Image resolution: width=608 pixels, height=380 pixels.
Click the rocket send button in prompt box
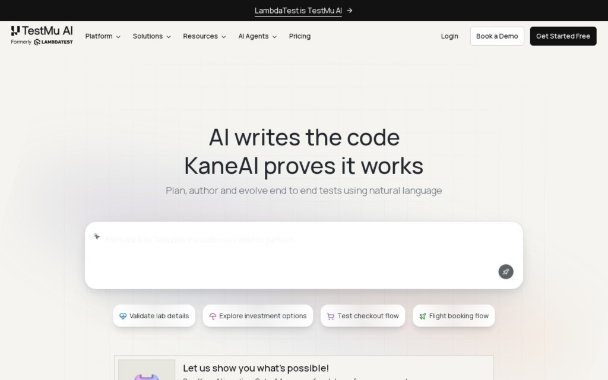click(506, 272)
